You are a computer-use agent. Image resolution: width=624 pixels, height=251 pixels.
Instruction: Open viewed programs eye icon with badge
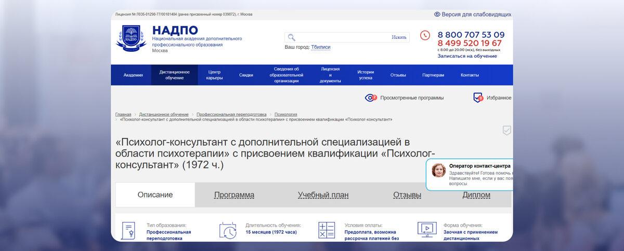coord(371,97)
